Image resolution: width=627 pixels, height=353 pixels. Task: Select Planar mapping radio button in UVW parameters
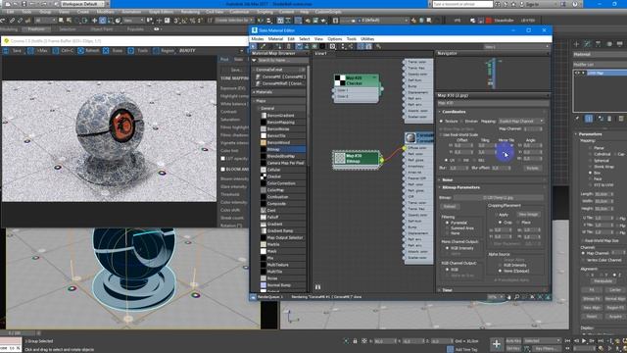[x=590, y=148]
